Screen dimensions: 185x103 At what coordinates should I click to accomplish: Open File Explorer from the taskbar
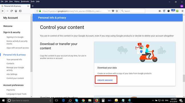(90, 100)
